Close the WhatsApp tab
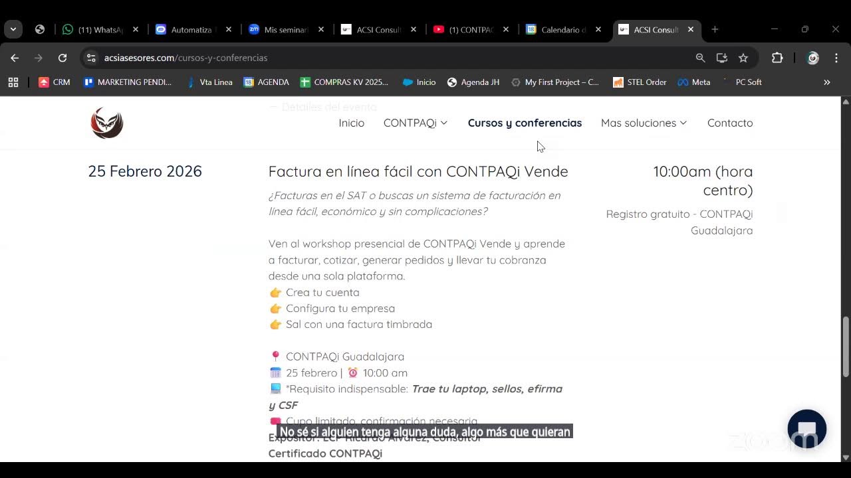 (x=136, y=29)
